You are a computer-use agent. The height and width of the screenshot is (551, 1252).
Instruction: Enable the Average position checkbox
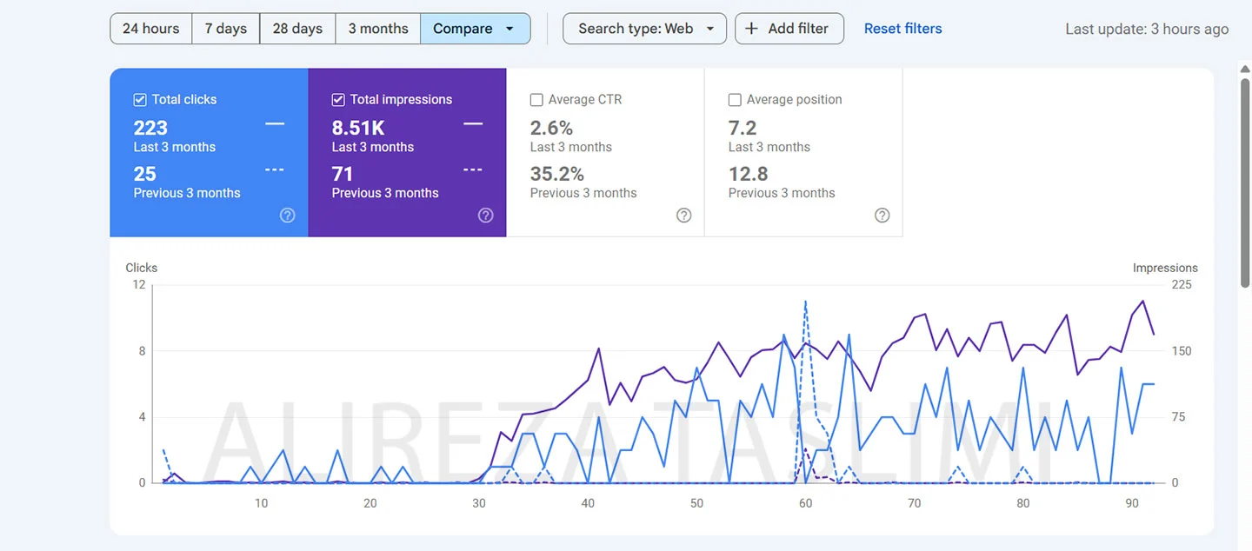[735, 100]
